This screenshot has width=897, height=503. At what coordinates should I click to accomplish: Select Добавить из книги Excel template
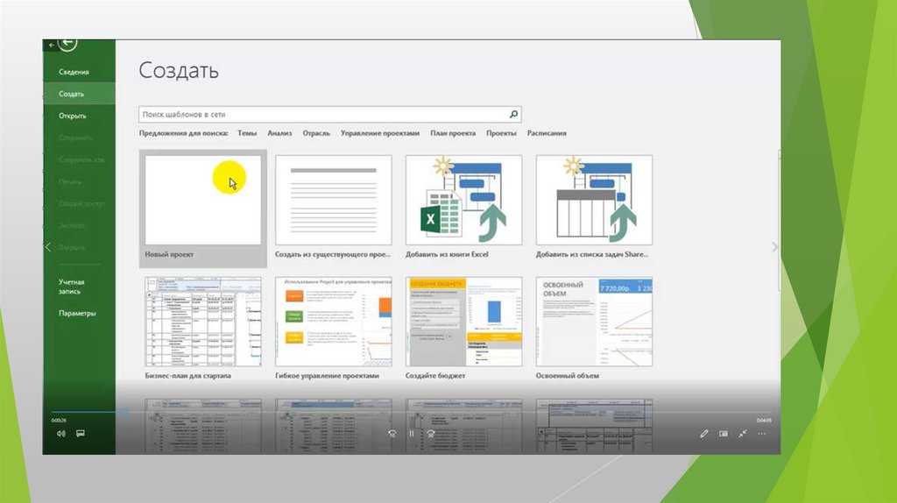click(x=463, y=209)
